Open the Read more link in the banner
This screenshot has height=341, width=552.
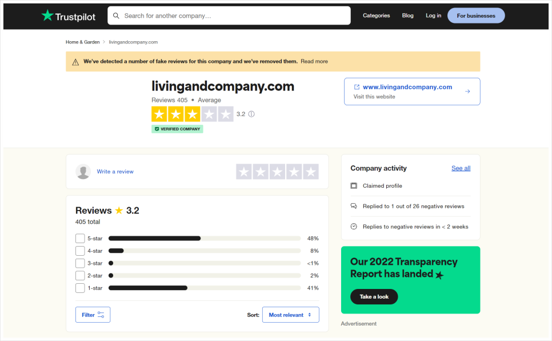pos(314,61)
